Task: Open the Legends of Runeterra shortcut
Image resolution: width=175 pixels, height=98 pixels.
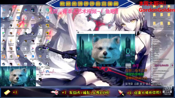Action: click(x=11, y=41)
